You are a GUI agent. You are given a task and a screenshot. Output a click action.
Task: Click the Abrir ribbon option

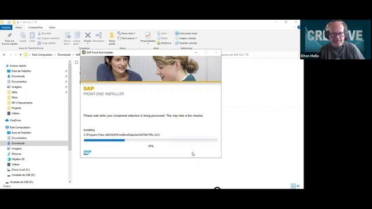163,34
